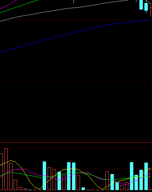The height and width of the screenshot is (192, 152).
Task: Click the partially visible red volume bar at right edge
Action: tap(150, 180)
